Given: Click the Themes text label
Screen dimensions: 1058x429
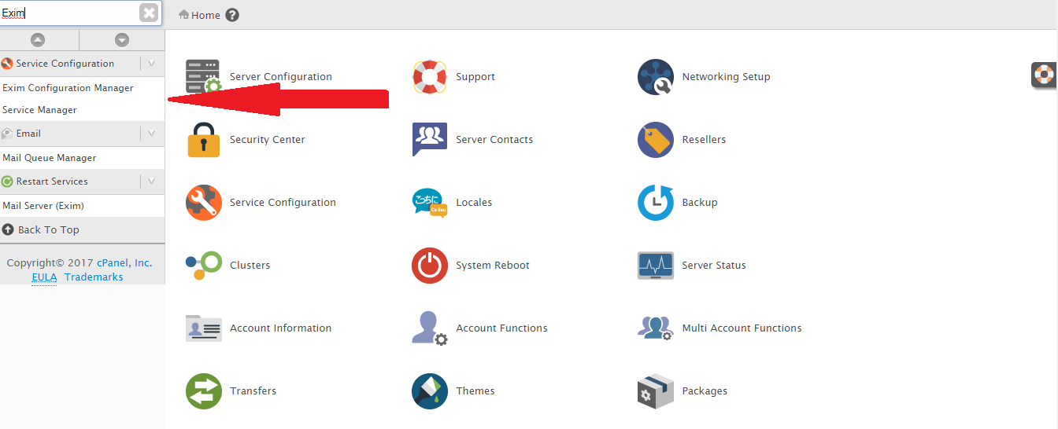Looking at the screenshot, I should 475,391.
